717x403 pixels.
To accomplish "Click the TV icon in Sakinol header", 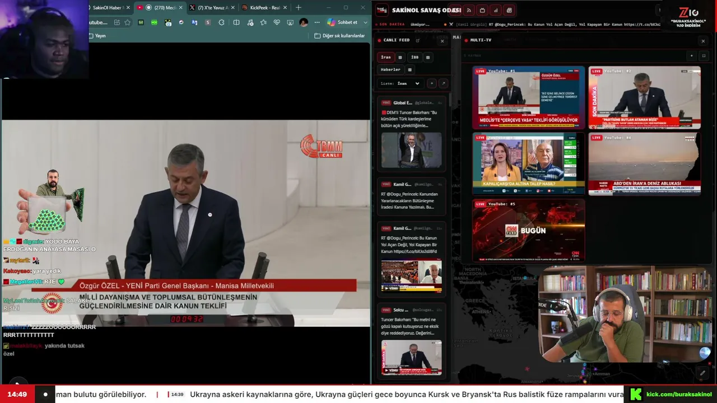I will (482, 10).
